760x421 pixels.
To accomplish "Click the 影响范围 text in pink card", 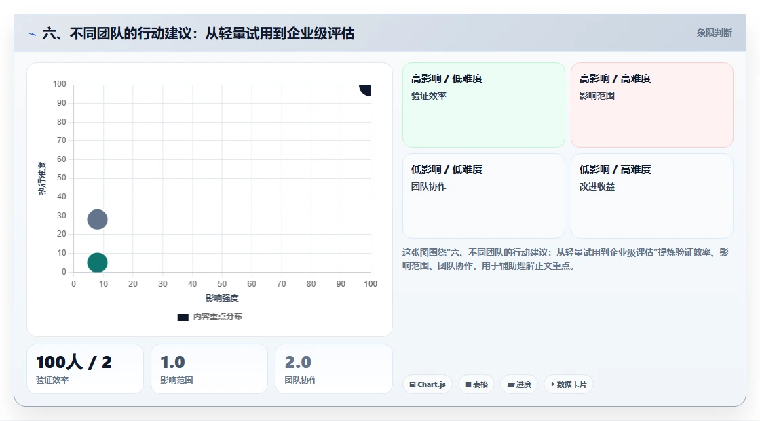I will 597,96.
